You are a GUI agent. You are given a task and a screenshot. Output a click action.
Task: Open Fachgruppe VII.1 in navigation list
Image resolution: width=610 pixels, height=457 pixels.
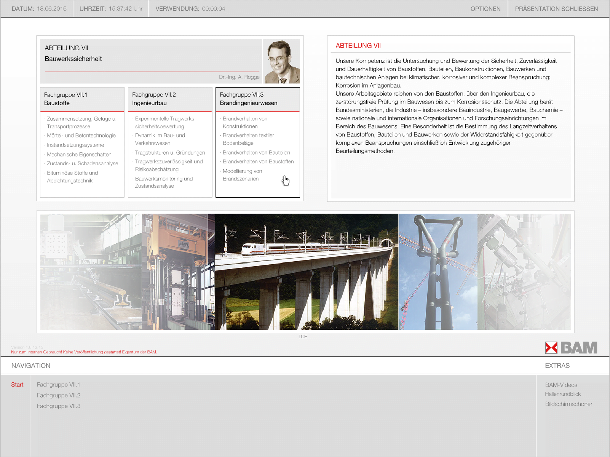coord(58,385)
